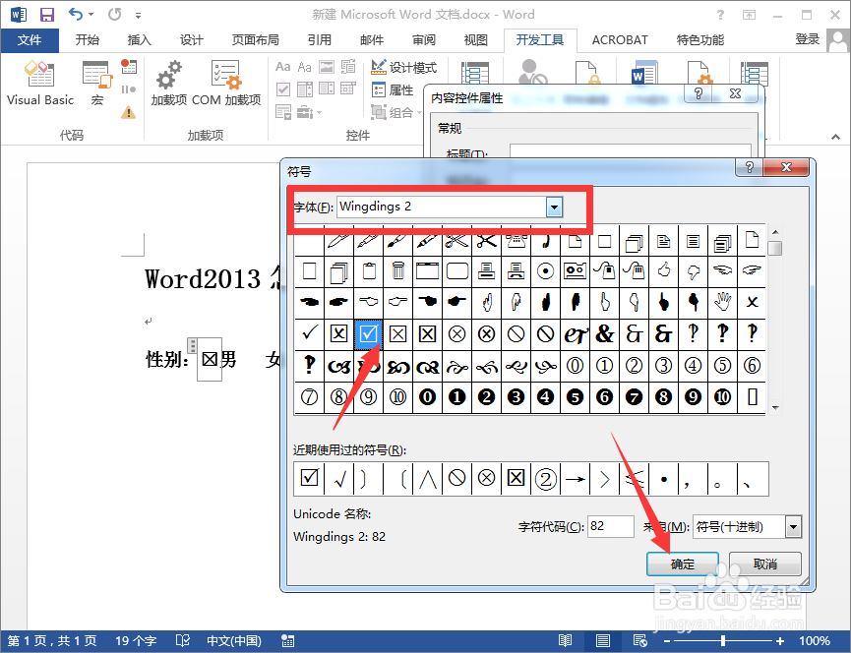Toggle Design Mode (设计模式)
Image resolution: width=851 pixels, height=653 pixels.
click(x=403, y=67)
